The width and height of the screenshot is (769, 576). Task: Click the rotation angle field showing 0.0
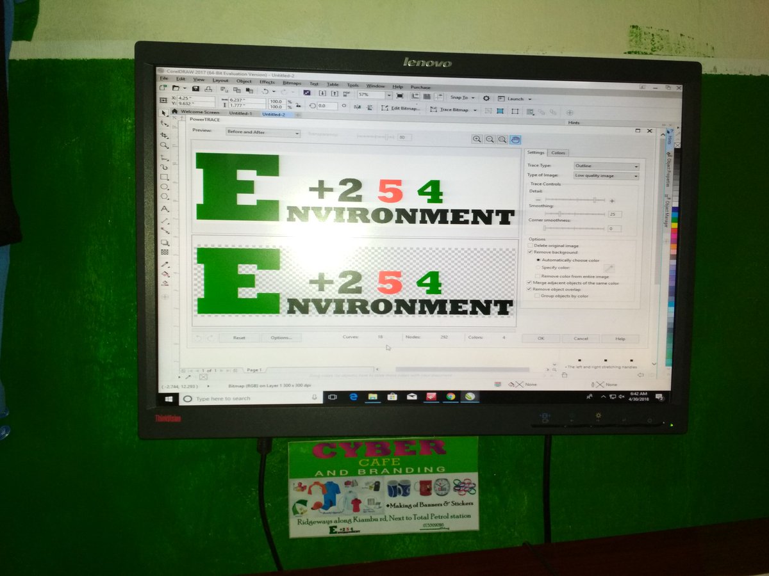[327, 106]
